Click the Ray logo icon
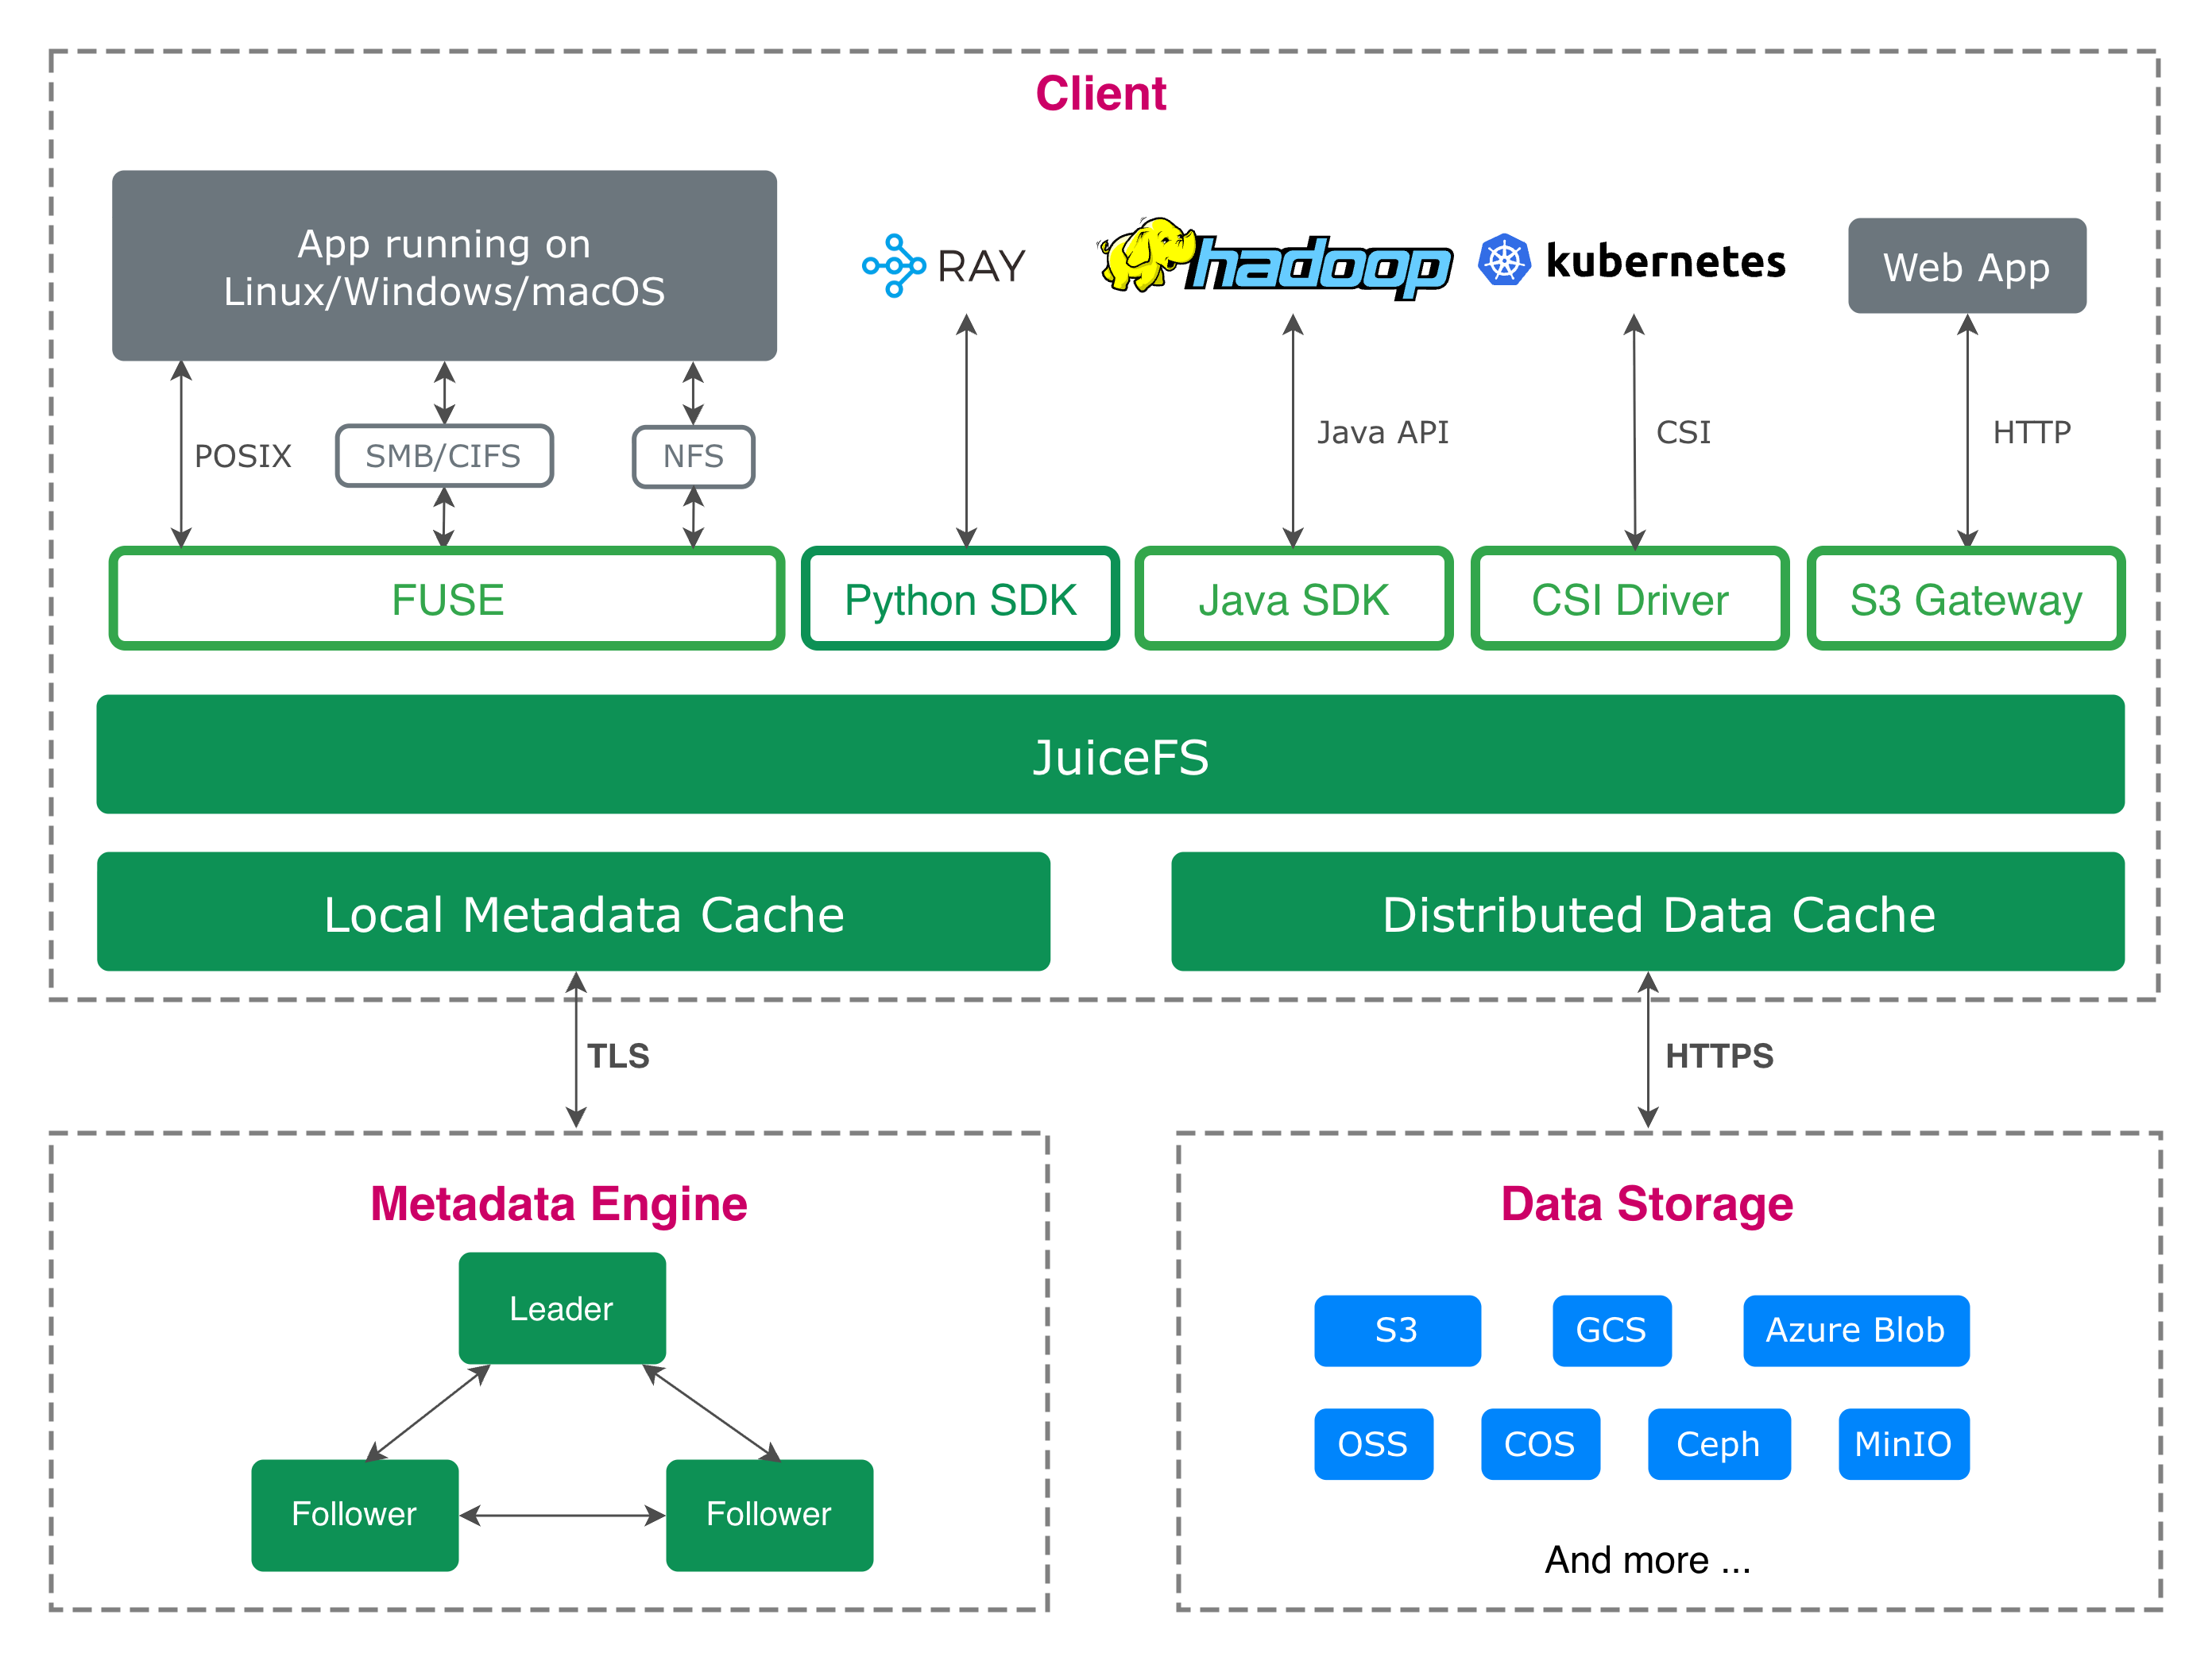The image size is (2212, 1661). 893,266
